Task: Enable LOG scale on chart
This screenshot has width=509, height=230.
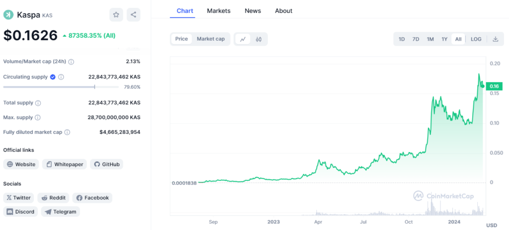Action: pos(476,39)
